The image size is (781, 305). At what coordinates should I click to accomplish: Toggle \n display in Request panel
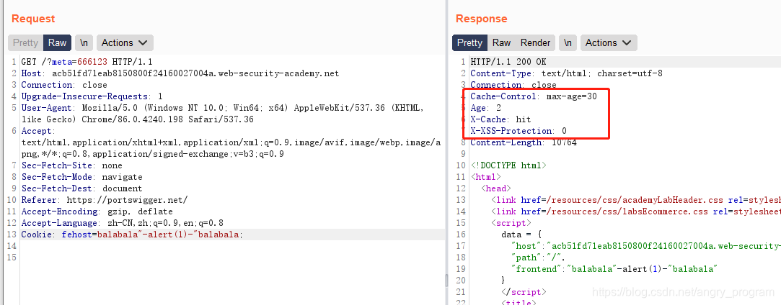(x=84, y=42)
